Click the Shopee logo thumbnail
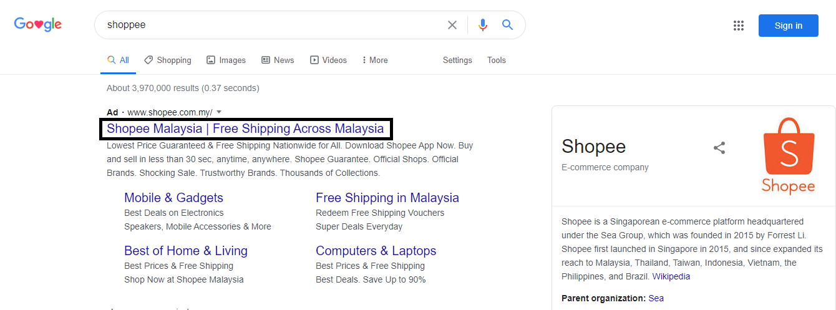The image size is (836, 310). tap(789, 155)
